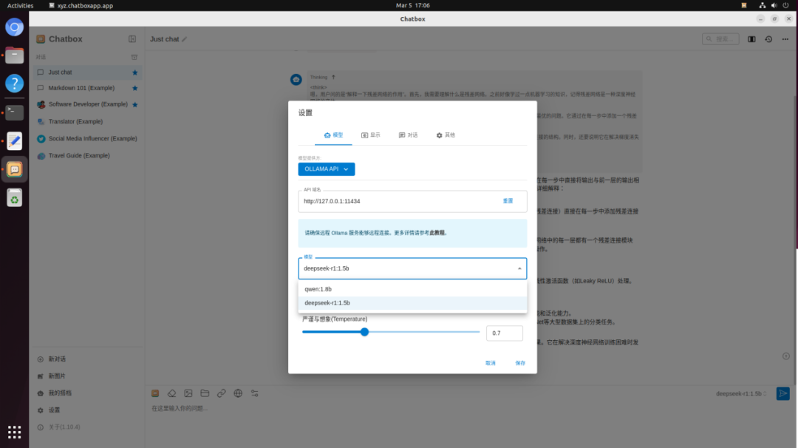Viewport: 798px width, 448px height.
Task: Open the Just chat conversation
Action: point(87,72)
